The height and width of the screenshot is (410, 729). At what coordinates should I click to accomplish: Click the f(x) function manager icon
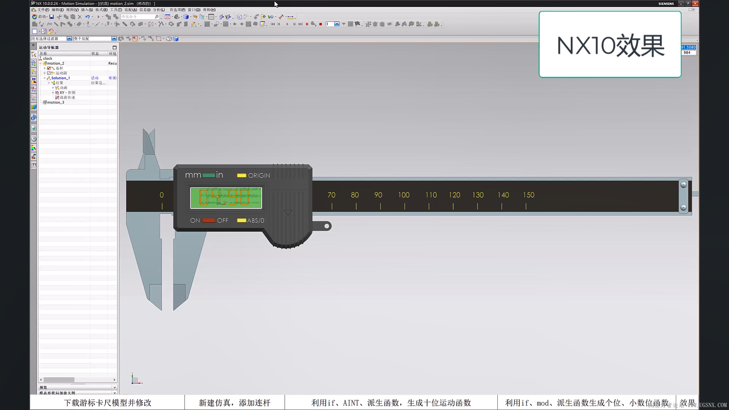[49, 24]
